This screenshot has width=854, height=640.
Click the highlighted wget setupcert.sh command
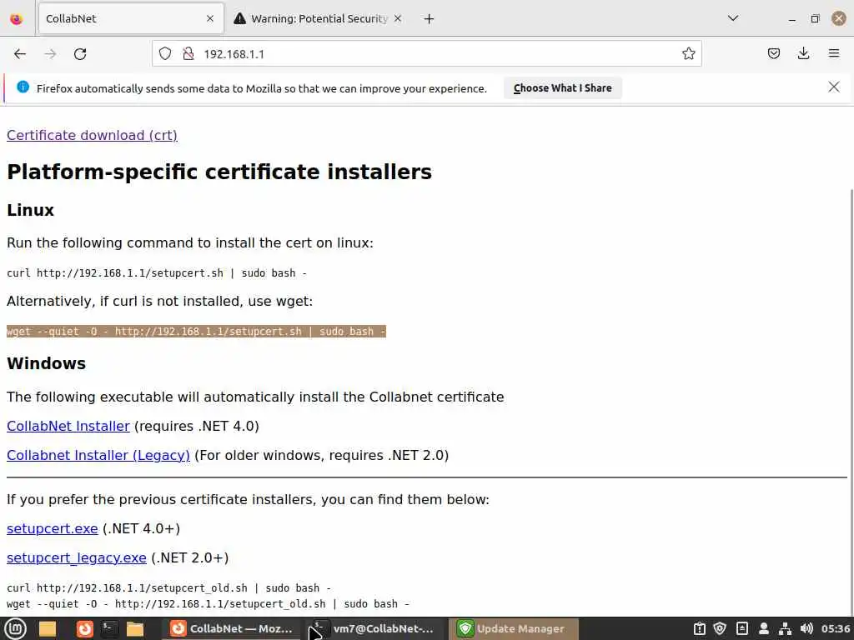pyautogui.click(x=196, y=332)
